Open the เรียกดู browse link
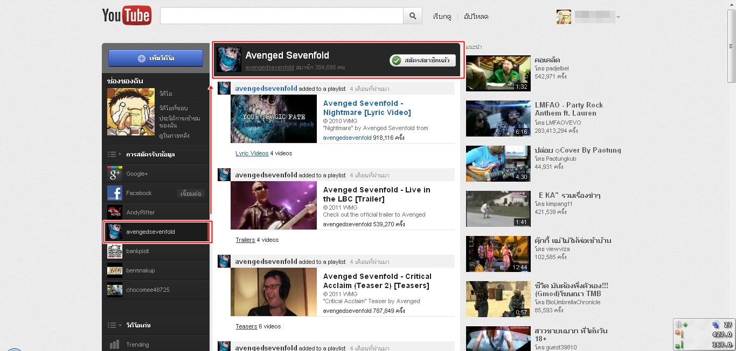The image size is (736, 351). coord(442,17)
